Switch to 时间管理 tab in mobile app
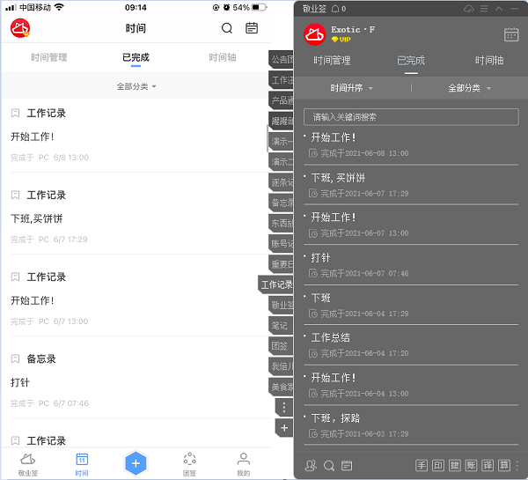The width and height of the screenshot is (528, 480). [x=49, y=57]
